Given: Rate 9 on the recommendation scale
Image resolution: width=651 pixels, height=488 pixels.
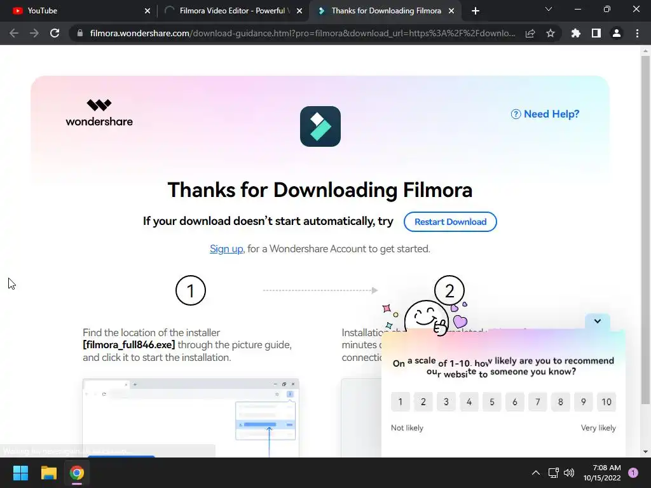Looking at the screenshot, I should coord(584,402).
